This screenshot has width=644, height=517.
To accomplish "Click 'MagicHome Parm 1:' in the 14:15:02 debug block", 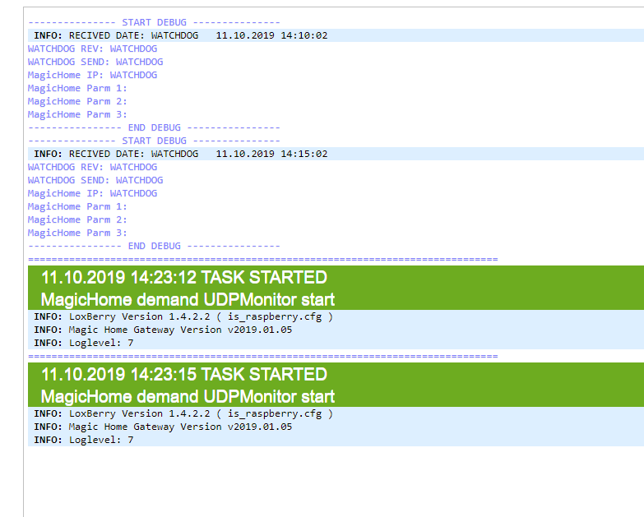I will [77, 206].
